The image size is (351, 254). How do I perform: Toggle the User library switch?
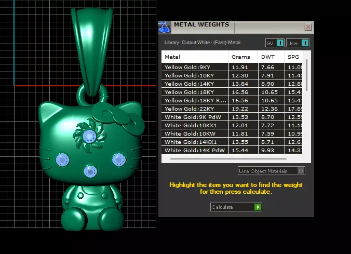click(298, 43)
